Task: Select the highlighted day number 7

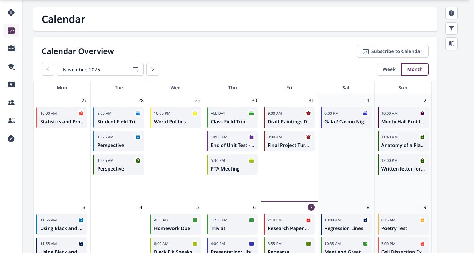Action: click(311, 207)
